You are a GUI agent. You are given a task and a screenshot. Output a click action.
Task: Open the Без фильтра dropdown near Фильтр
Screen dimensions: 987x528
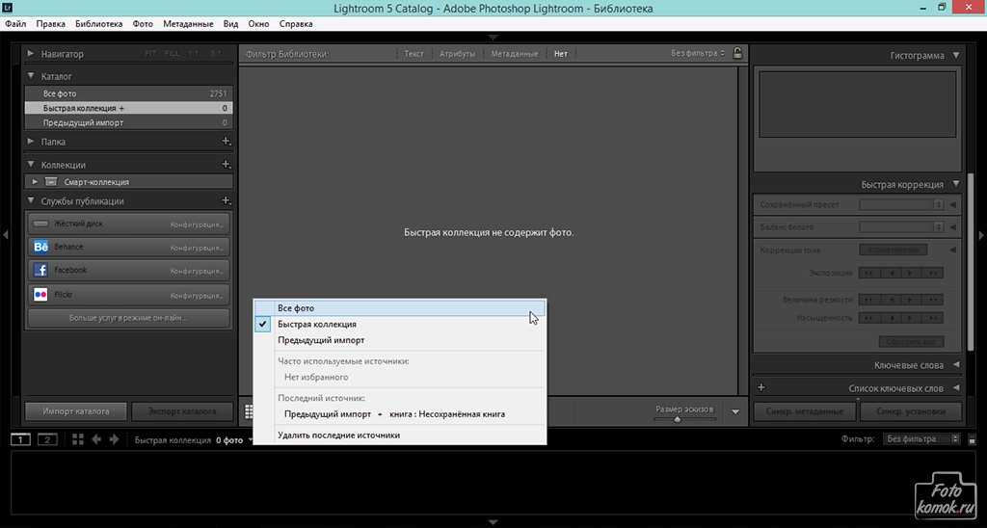tap(922, 439)
